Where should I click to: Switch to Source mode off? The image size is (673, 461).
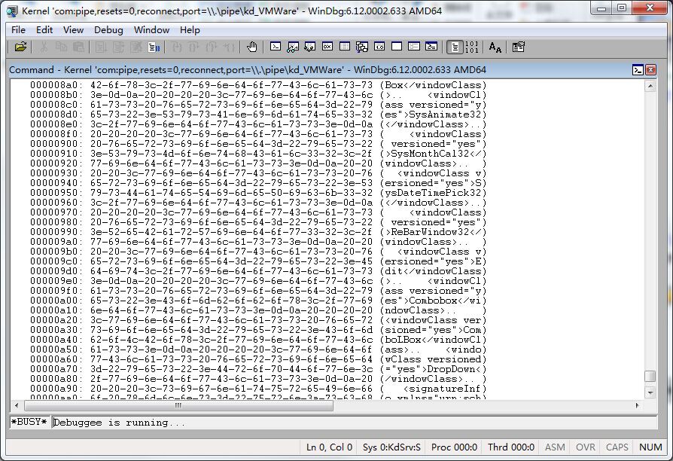pos(471,47)
